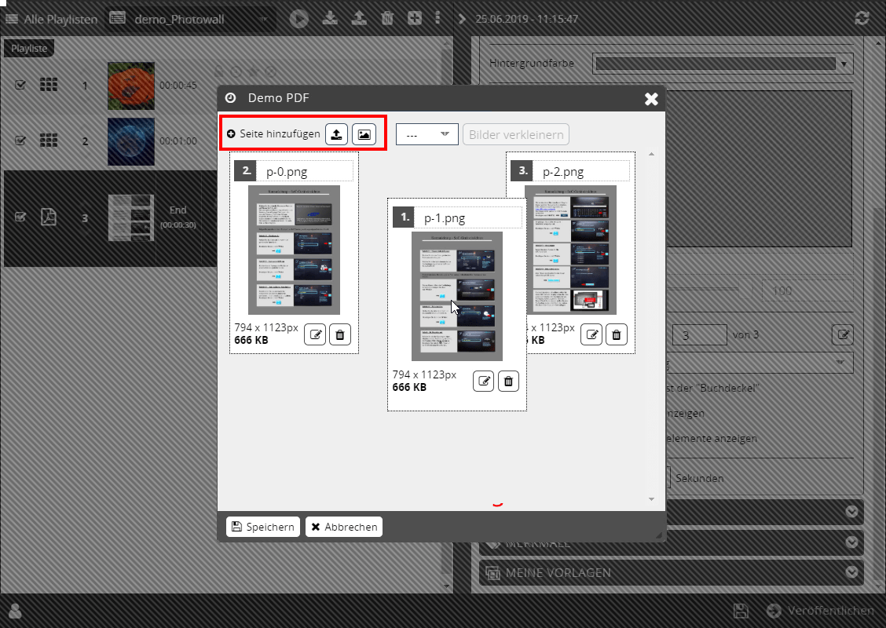Toggle checkbox of playlist item 2
This screenshot has height=628, width=886.
[x=21, y=141]
